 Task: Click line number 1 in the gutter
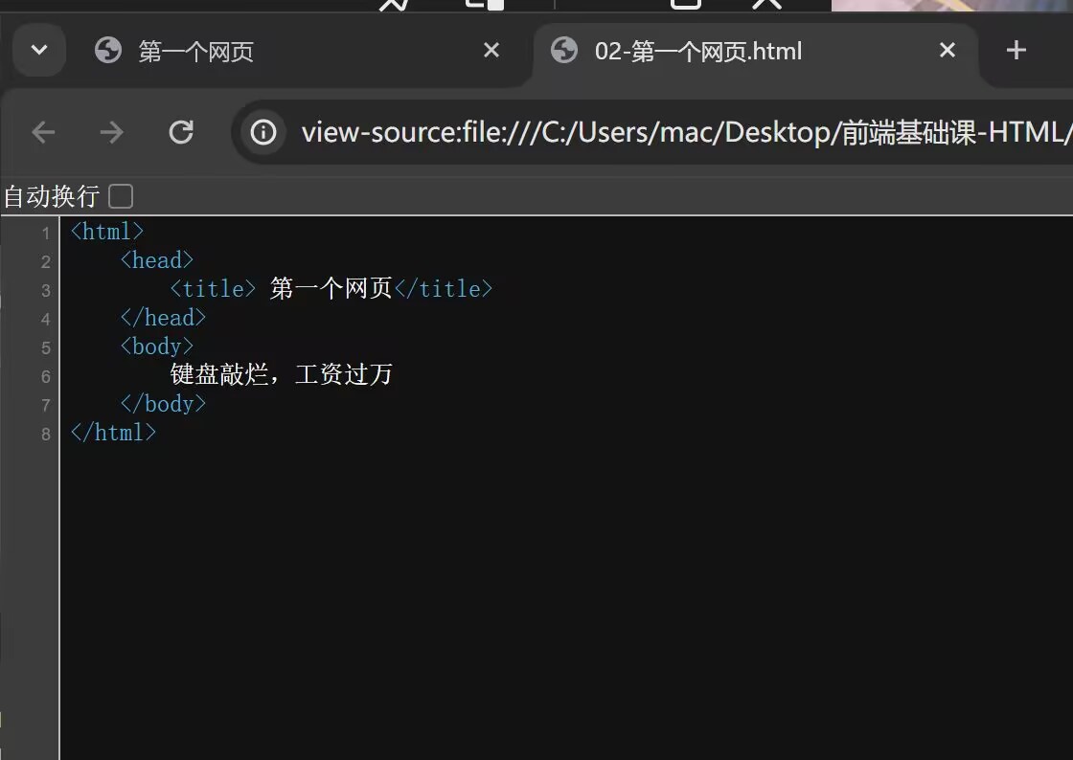45,233
